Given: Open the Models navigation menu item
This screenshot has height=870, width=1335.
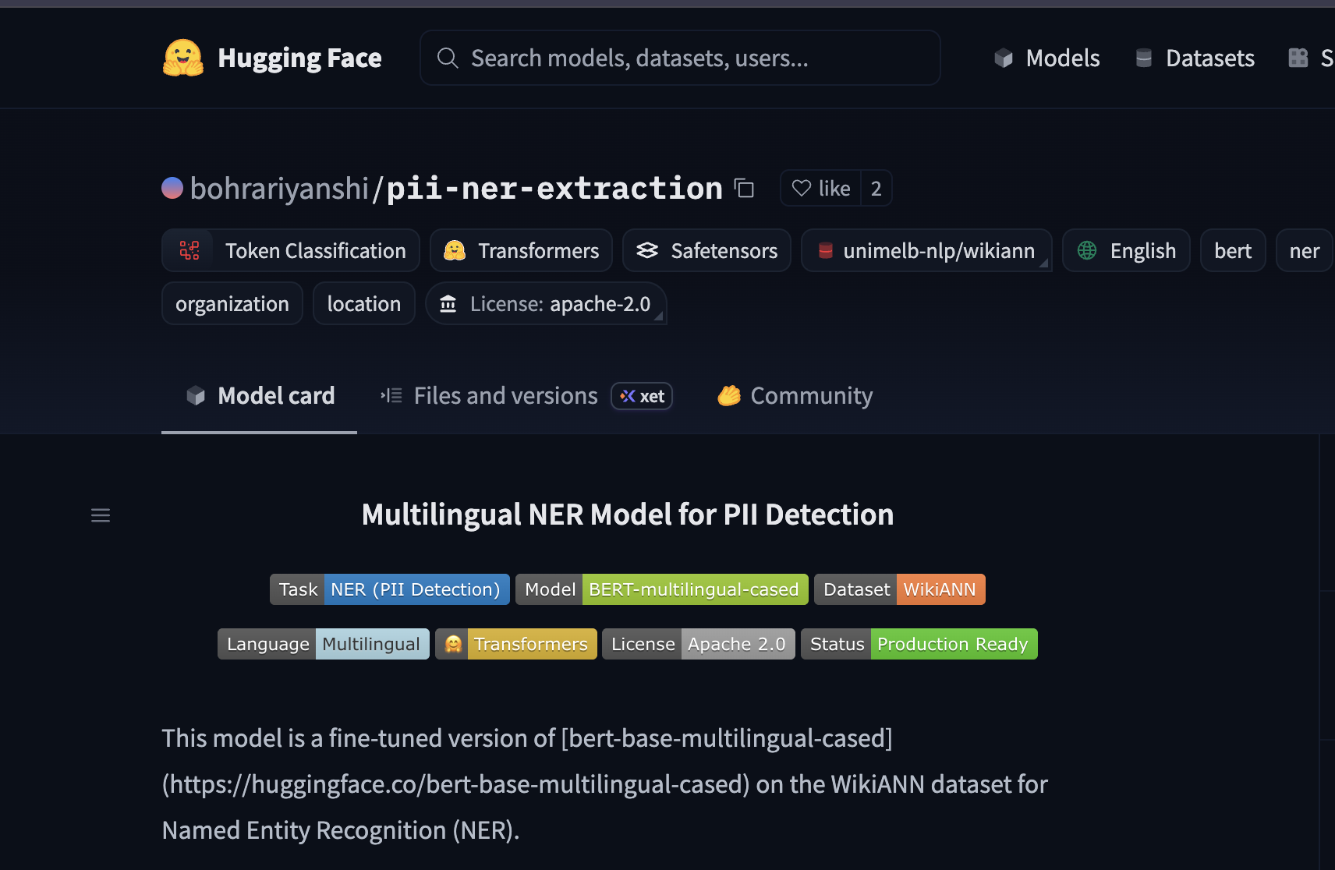Looking at the screenshot, I should click(1047, 58).
